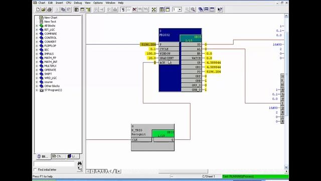Click the sheet view grid icon
This screenshot has width=321, height=181.
(x=162, y=10)
